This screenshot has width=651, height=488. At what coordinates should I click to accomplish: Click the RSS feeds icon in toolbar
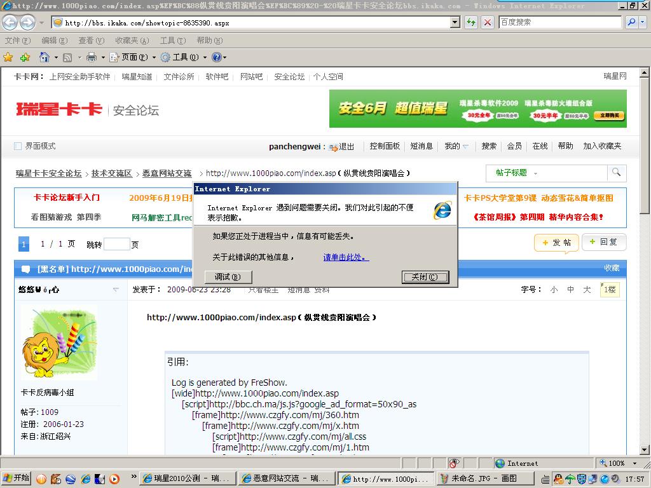coord(67,57)
